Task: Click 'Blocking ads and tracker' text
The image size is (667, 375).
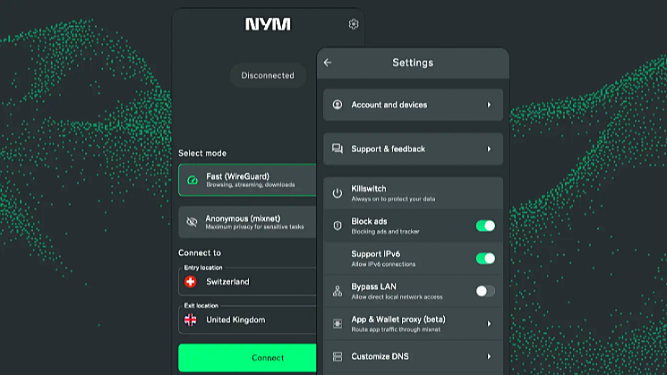Action: 385,232
